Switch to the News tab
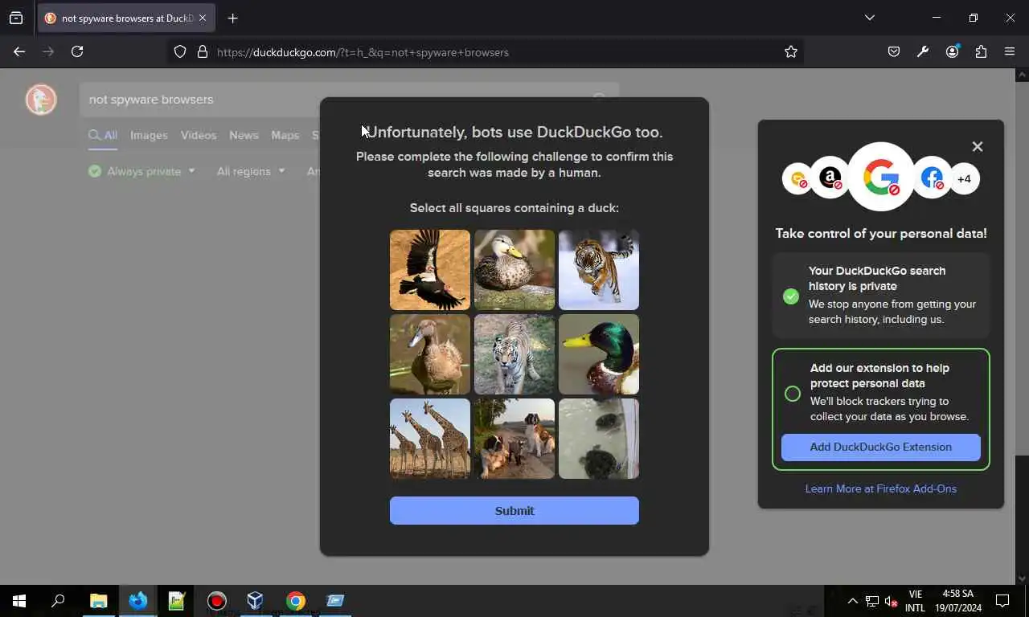The image size is (1029, 617). [244, 136]
